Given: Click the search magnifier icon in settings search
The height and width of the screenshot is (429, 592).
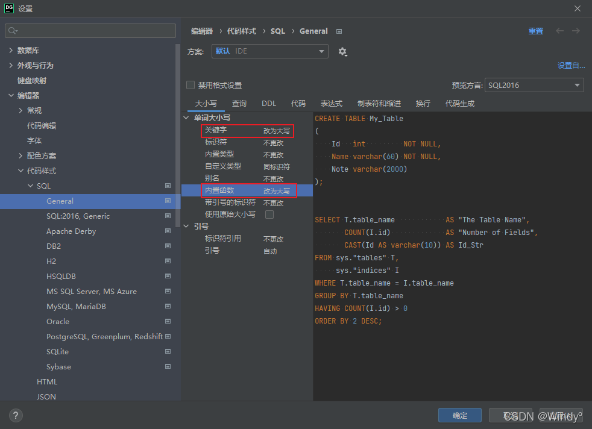Looking at the screenshot, I should tap(13, 31).
